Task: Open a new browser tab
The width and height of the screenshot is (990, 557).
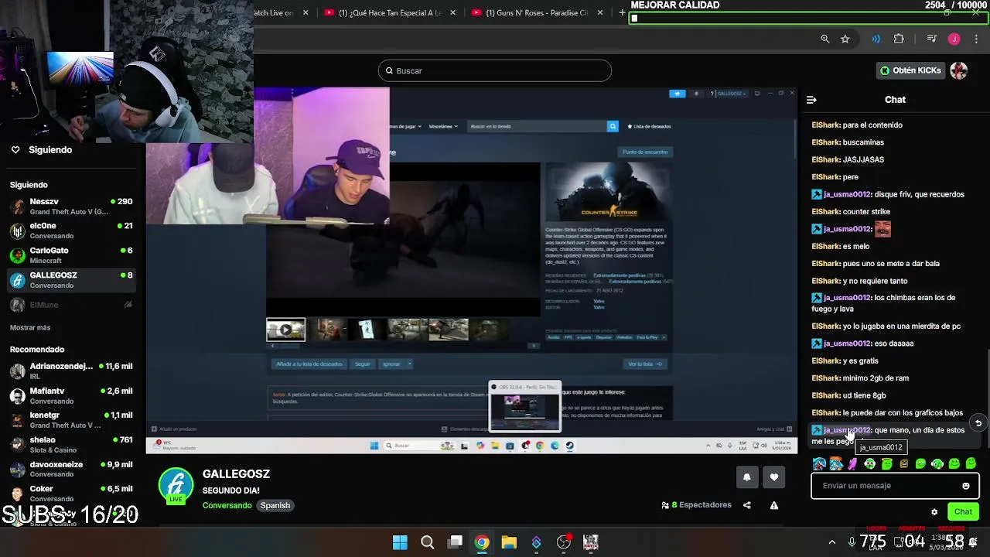Action: pyautogui.click(x=622, y=12)
